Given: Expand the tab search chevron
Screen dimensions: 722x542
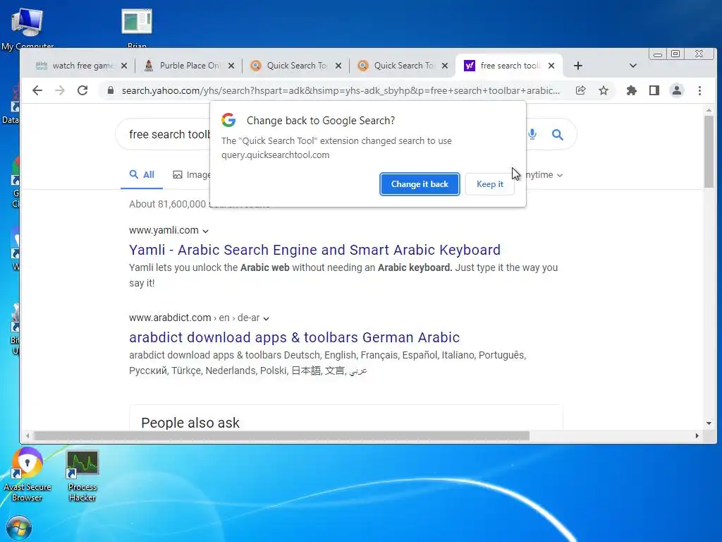Looking at the screenshot, I should (633, 66).
